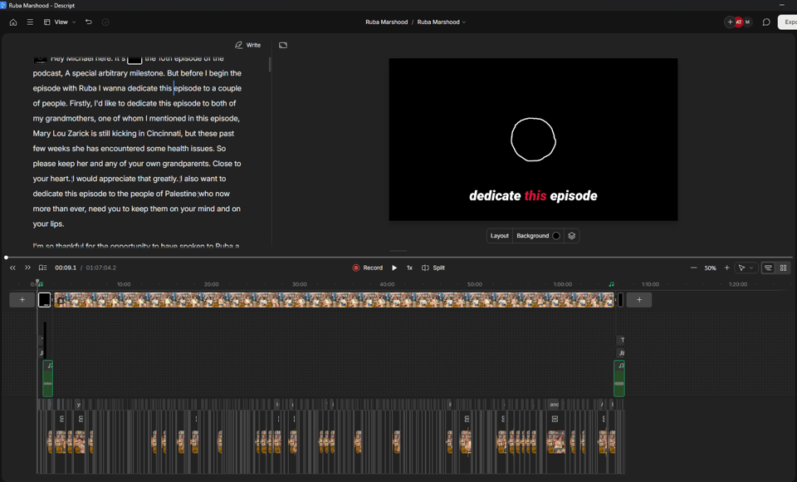Click the speaker avatar at transcript start
Viewport: 797px width, 482px height.
point(40,59)
